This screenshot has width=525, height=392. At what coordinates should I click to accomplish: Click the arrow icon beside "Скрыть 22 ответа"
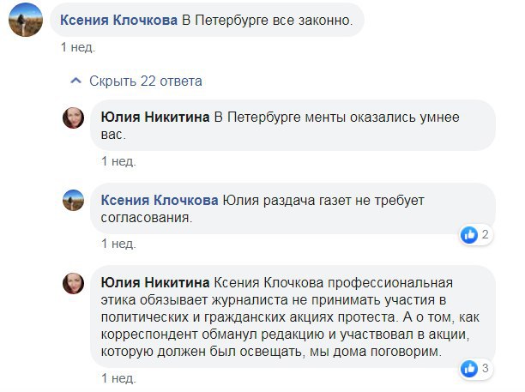(75, 81)
